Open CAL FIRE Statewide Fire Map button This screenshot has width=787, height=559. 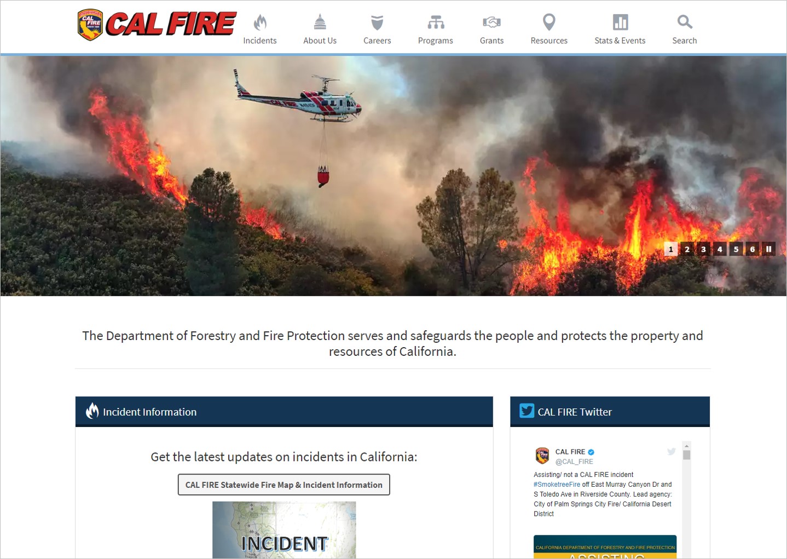click(284, 485)
